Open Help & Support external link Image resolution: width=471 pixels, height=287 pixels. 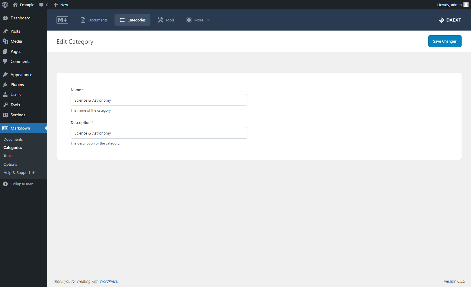(19, 173)
